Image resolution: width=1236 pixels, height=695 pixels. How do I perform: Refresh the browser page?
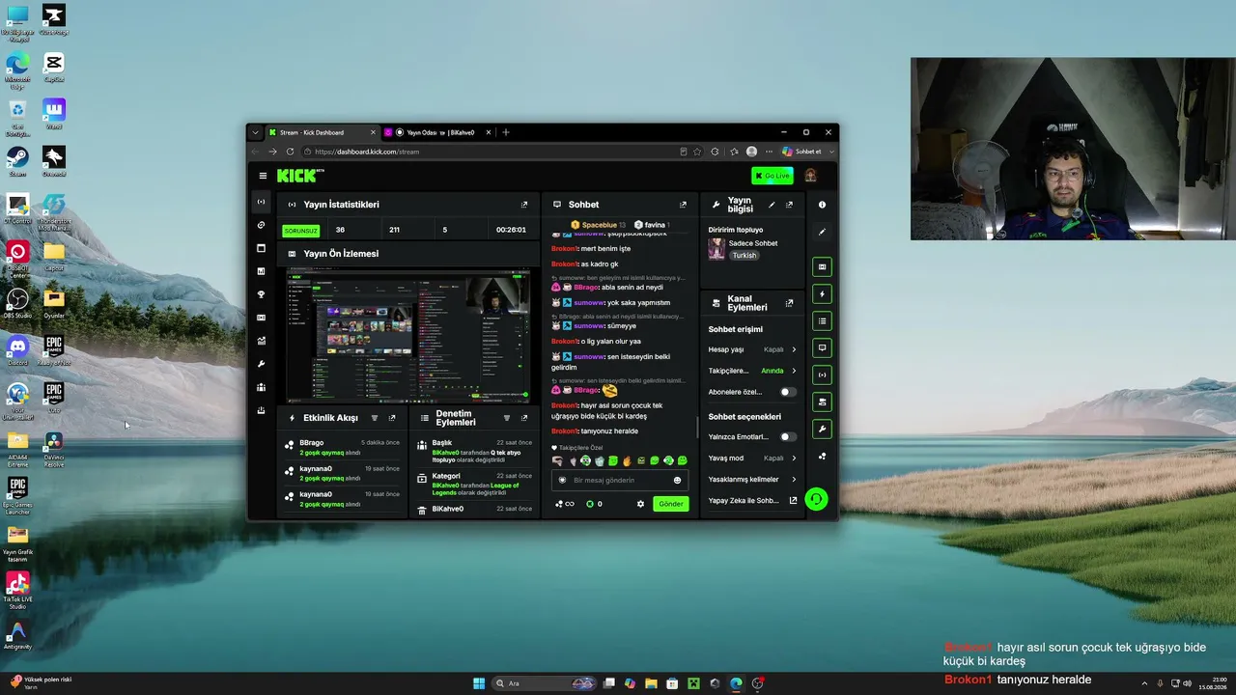[290, 152]
